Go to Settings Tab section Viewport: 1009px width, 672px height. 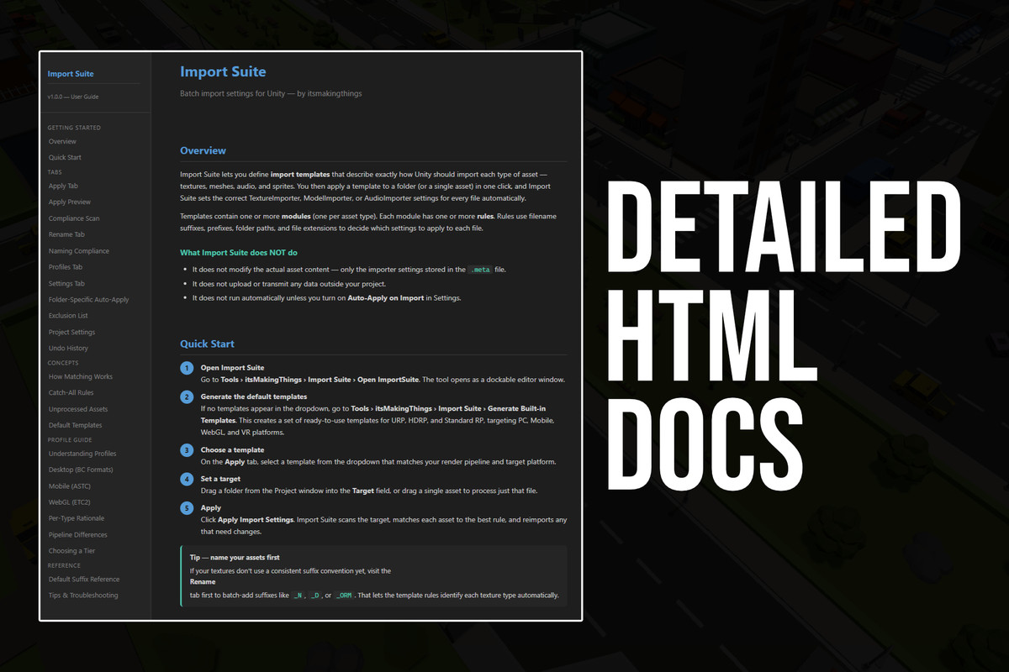[66, 283]
